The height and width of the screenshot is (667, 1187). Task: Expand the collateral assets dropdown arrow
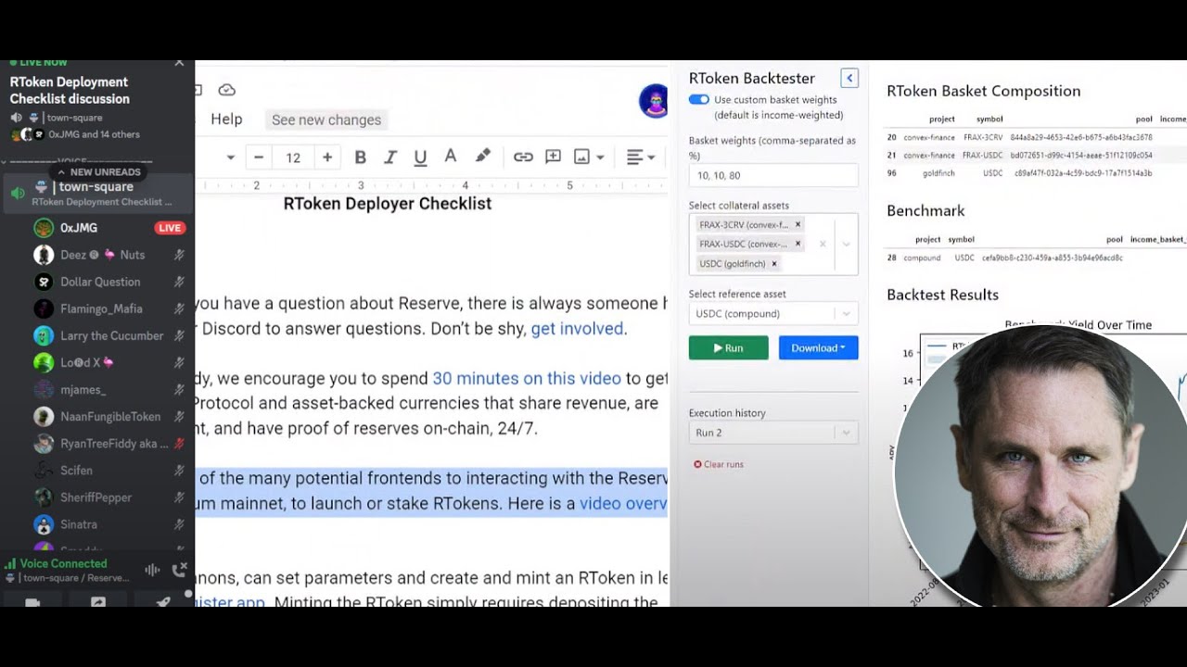click(x=846, y=245)
